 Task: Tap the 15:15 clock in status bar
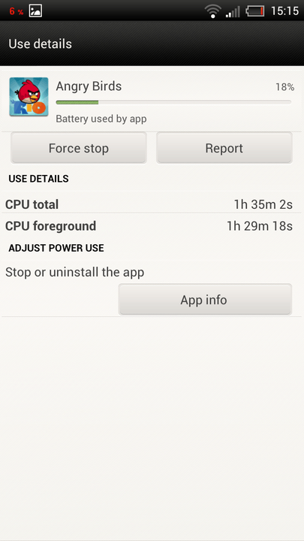coord(284,11)
